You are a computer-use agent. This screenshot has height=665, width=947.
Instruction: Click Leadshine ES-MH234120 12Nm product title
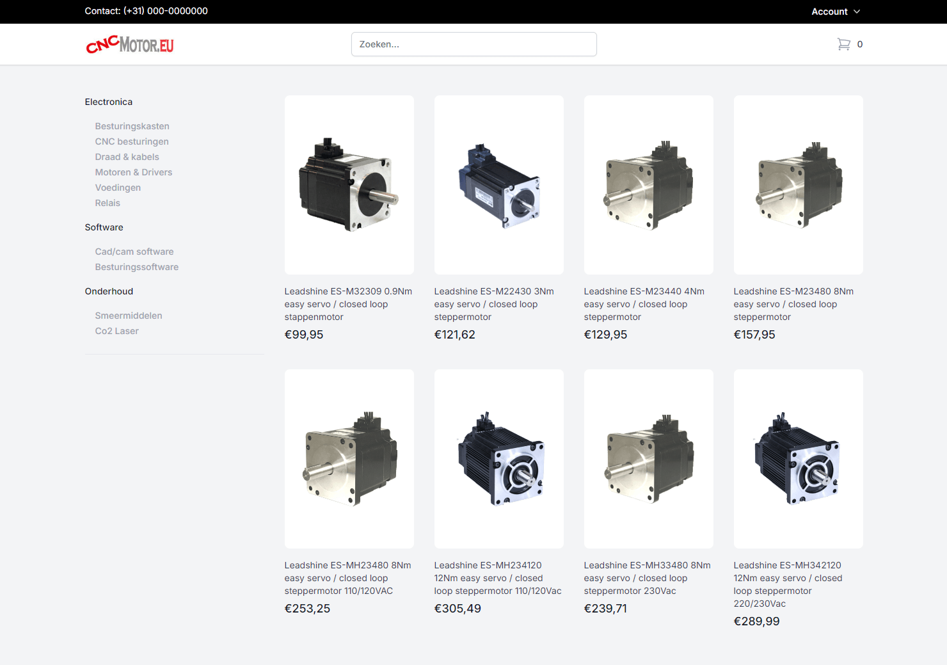[x=498, y=578]
